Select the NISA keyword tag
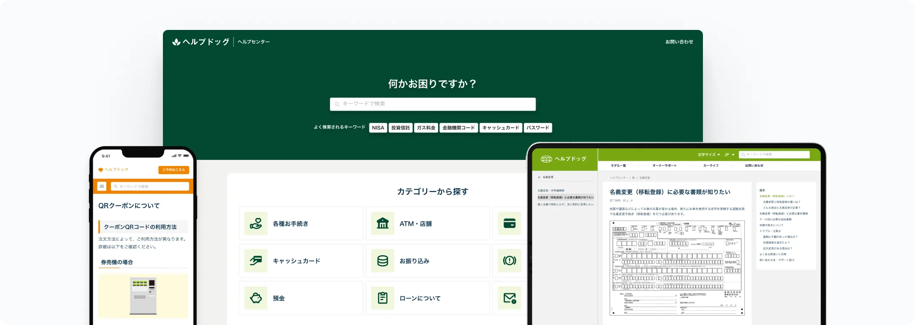Viewport: 915px width, 325px height. click(x=378, y=128)
